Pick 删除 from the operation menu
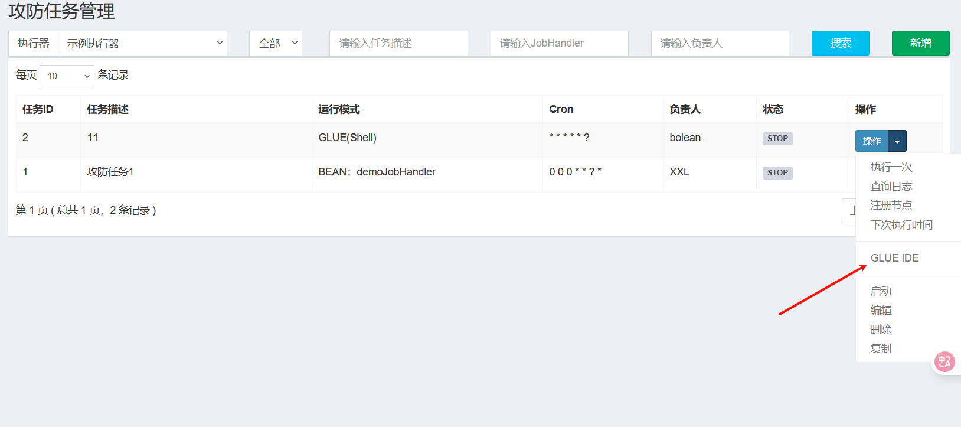 (881, 330)
